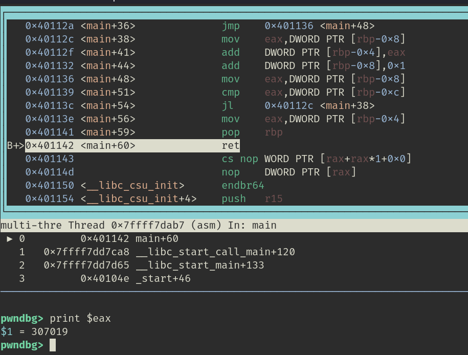Select the mov line at main+56
The image size is (468, 355).
coord(215,119)
